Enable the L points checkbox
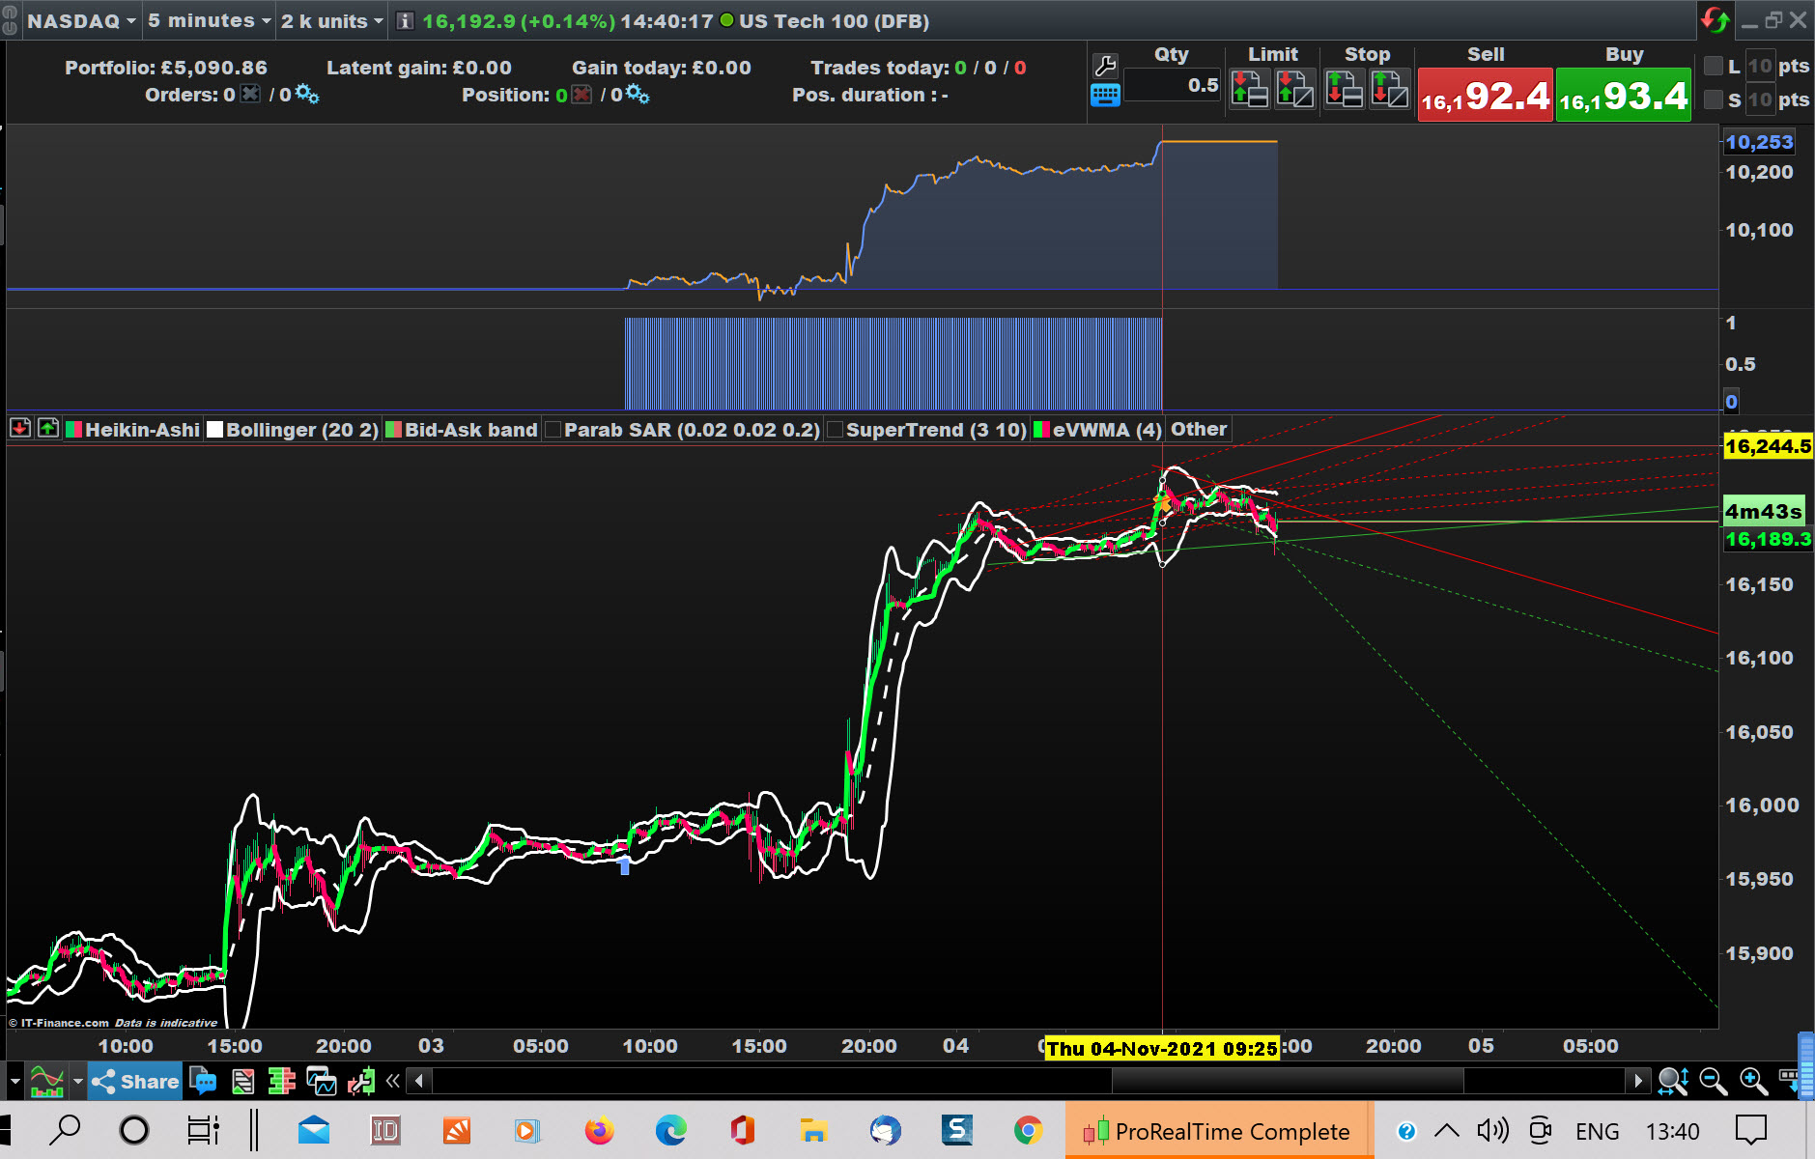 (1714, 66)
